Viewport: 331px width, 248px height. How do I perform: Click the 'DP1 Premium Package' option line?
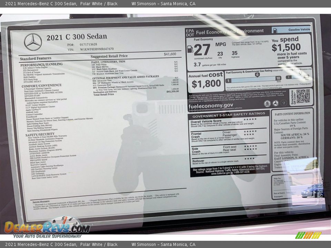[x=128, y=86]
